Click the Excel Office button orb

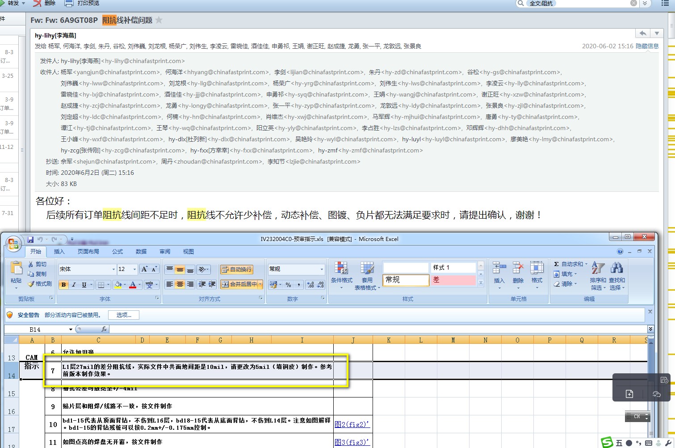point(13,243)
